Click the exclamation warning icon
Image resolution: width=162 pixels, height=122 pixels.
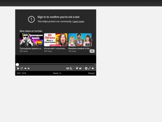point(31,19)
